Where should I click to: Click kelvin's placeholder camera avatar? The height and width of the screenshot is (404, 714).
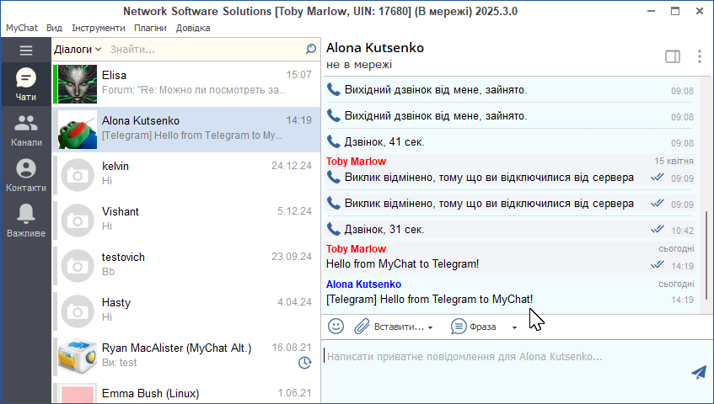[78, 175]
